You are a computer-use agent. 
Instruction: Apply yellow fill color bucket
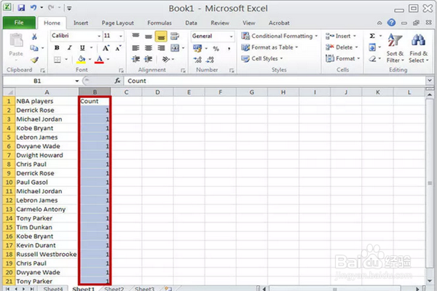pyautogui.click(x=82, y=60)
